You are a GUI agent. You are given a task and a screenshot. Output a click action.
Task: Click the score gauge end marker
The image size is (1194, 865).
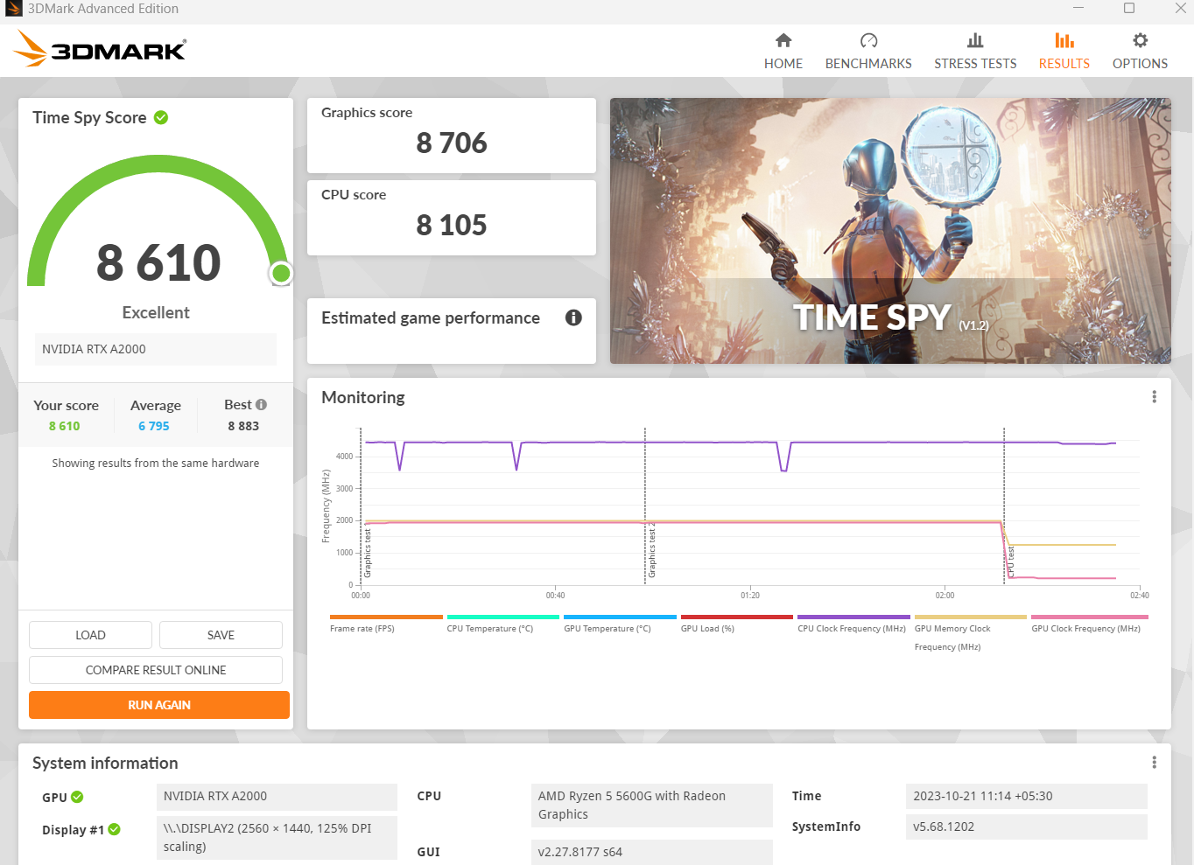[x=281, y=274]
